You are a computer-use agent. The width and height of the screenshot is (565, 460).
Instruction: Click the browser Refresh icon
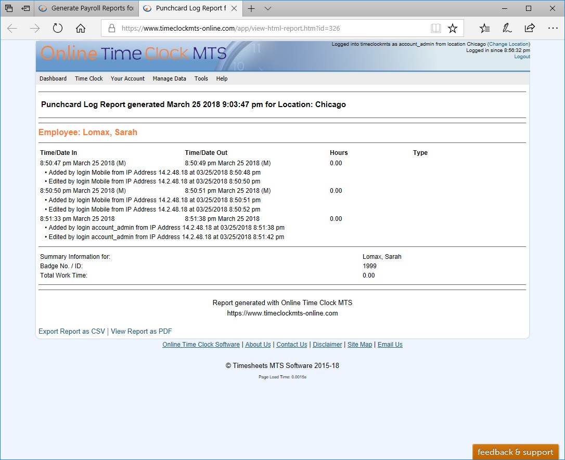[x=58, y=29]
